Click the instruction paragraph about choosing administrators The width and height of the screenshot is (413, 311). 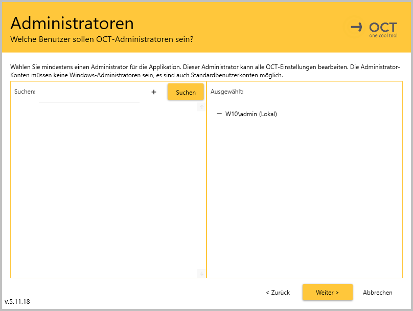pyautogui.click(x=204, y=71)
